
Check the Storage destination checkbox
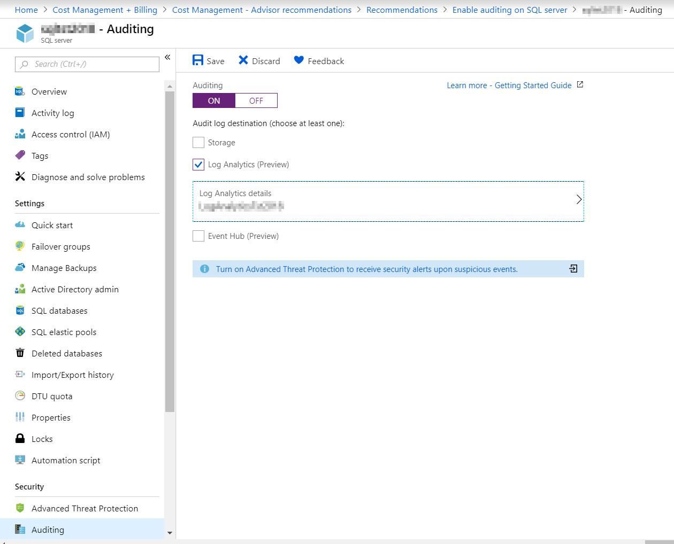click(198, 142)
